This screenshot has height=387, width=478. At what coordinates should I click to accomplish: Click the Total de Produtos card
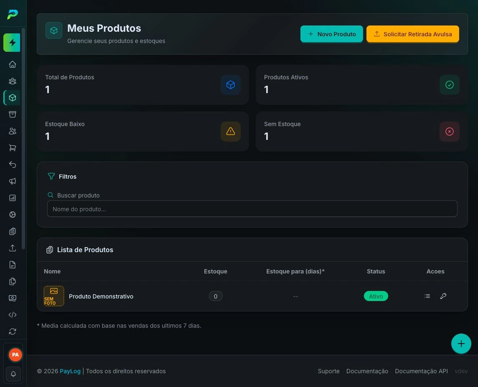point(142,85)
